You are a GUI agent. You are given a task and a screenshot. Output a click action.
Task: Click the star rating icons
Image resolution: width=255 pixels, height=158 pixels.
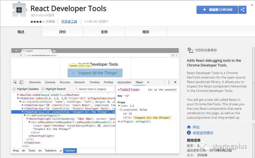click(37, 22)
